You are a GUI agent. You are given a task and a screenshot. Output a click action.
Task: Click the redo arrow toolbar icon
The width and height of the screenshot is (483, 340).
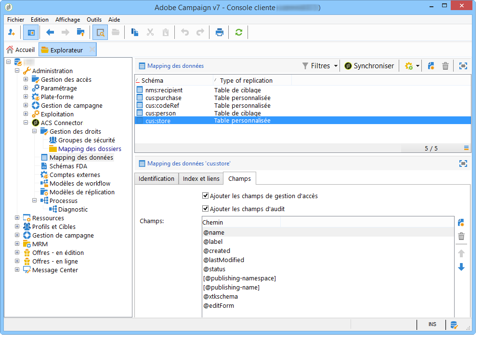200,32
